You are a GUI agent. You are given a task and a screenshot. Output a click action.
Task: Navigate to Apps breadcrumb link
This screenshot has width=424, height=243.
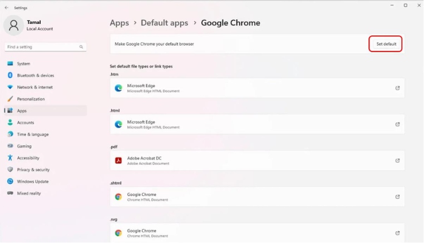coord(119,23)
